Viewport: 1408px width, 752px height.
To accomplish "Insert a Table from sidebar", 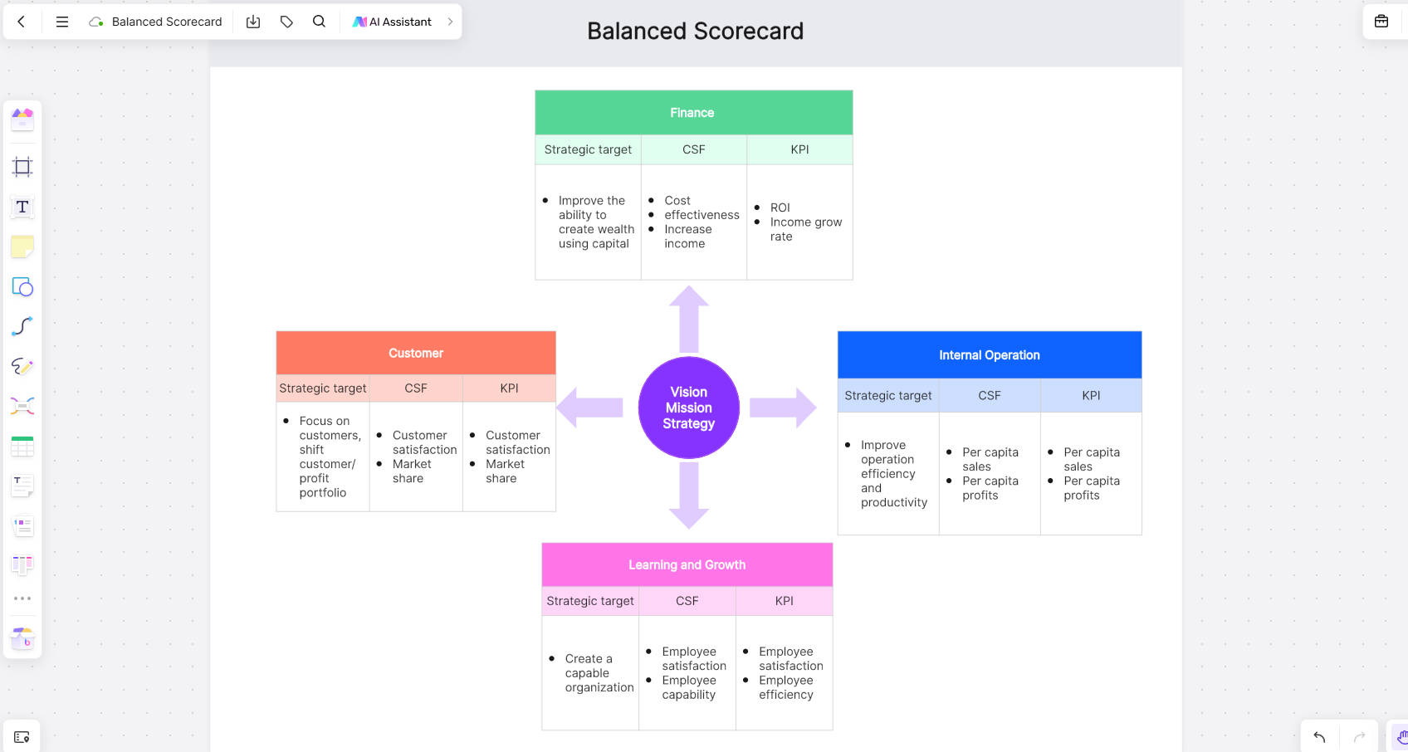I will tap(22, 447).
